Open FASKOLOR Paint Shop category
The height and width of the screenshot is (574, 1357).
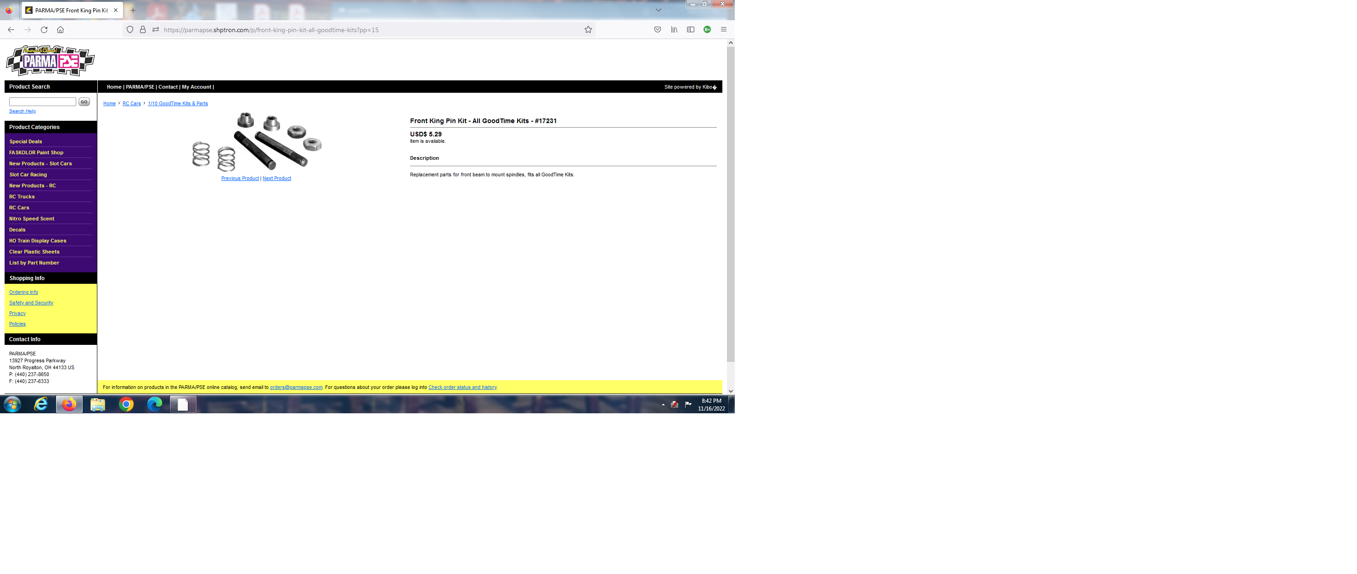36,153
